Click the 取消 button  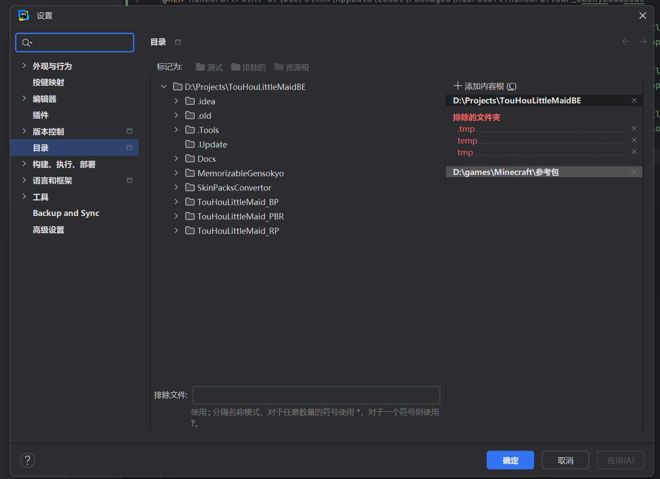tap(565, 460)
